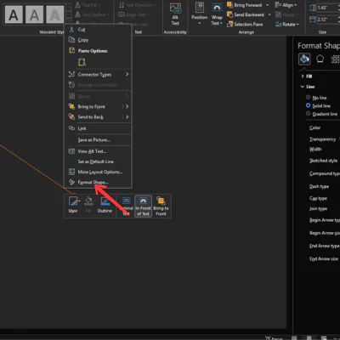Expand the Bring Forward dropdown arrow
The height and width of the screenshot is (340, 340).
click(x=267, y=5)
